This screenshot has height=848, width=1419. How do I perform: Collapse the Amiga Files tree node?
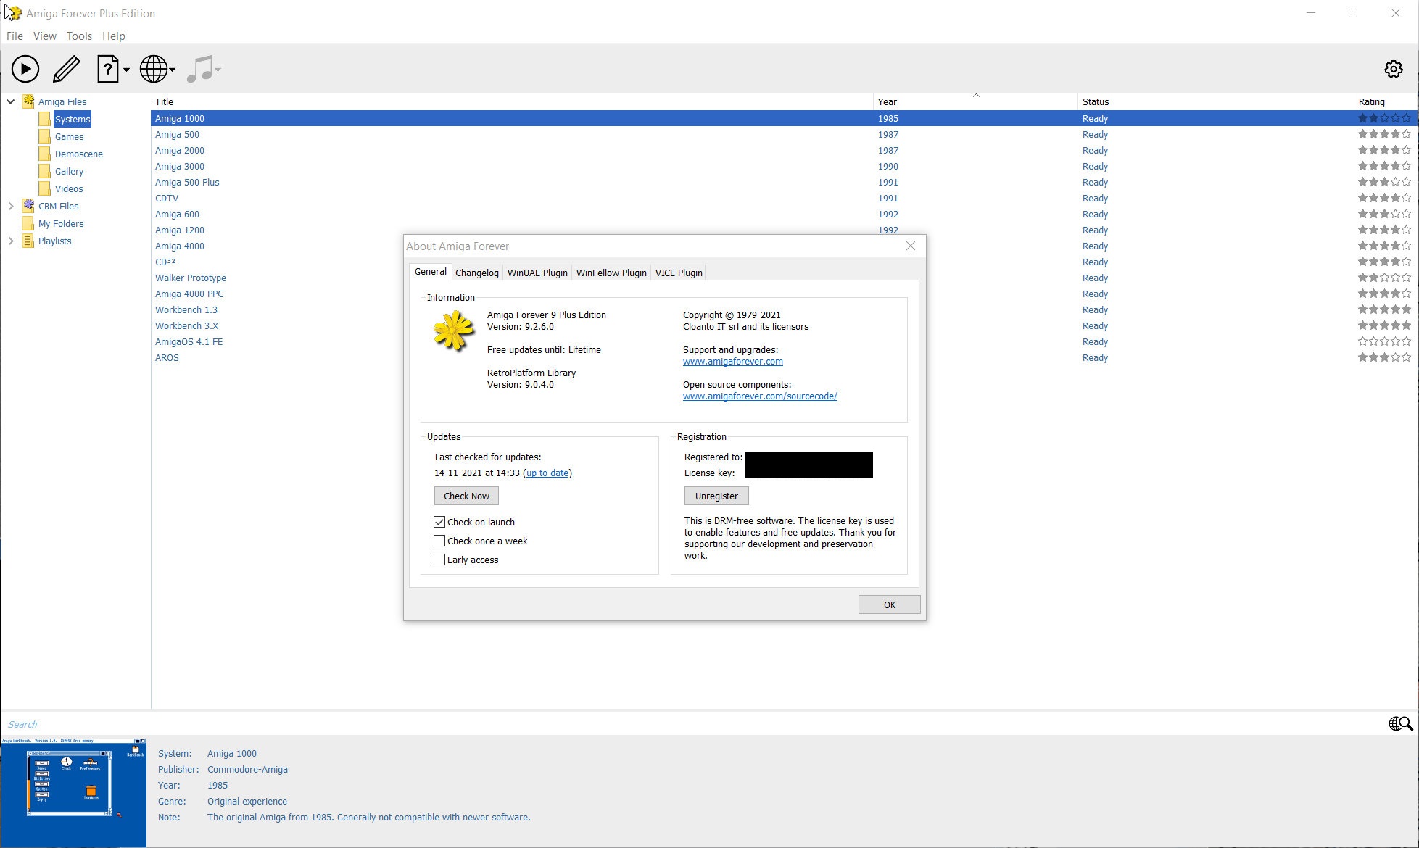pos(11,101)
